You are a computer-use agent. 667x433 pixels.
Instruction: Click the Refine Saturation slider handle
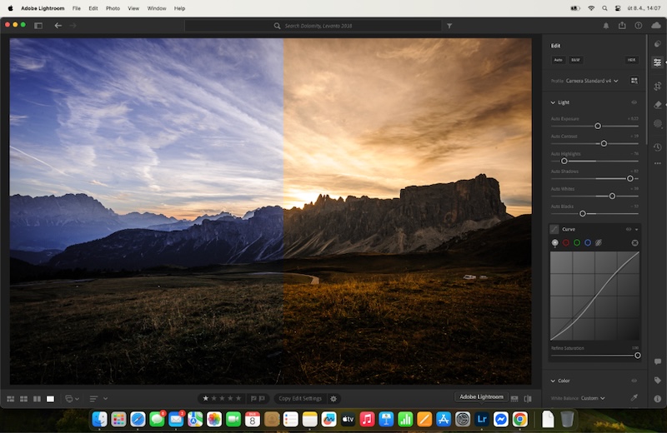[637, 356]
